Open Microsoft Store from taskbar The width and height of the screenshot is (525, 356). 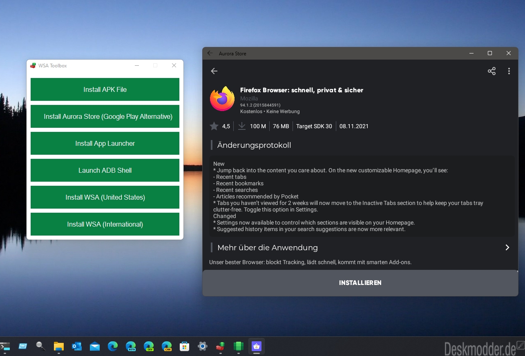click(185, 347)
